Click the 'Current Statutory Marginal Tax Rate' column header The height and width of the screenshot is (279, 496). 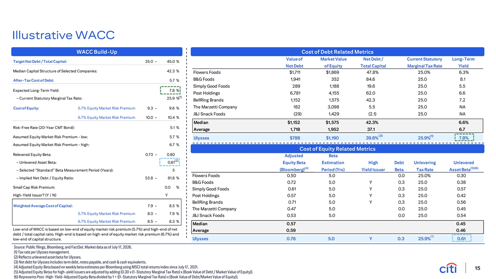424,62
